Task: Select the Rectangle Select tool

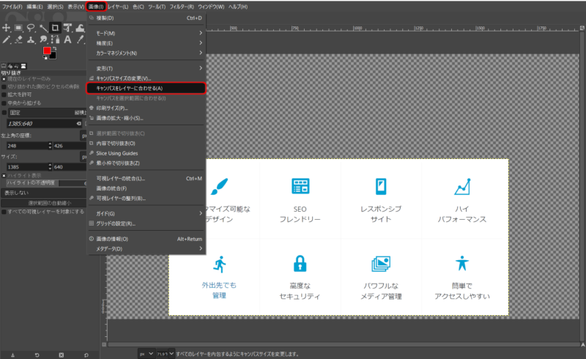Action: [x=18, y=28]
